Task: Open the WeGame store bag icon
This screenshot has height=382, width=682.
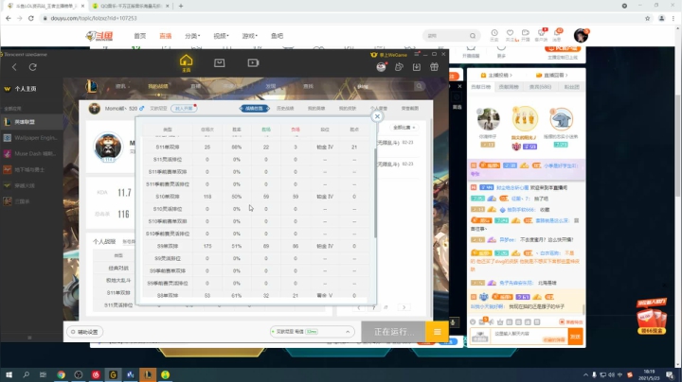Action: point(219,63)
